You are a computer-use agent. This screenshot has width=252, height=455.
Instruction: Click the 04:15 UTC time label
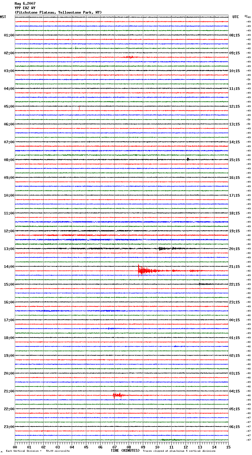click(235, 391)
